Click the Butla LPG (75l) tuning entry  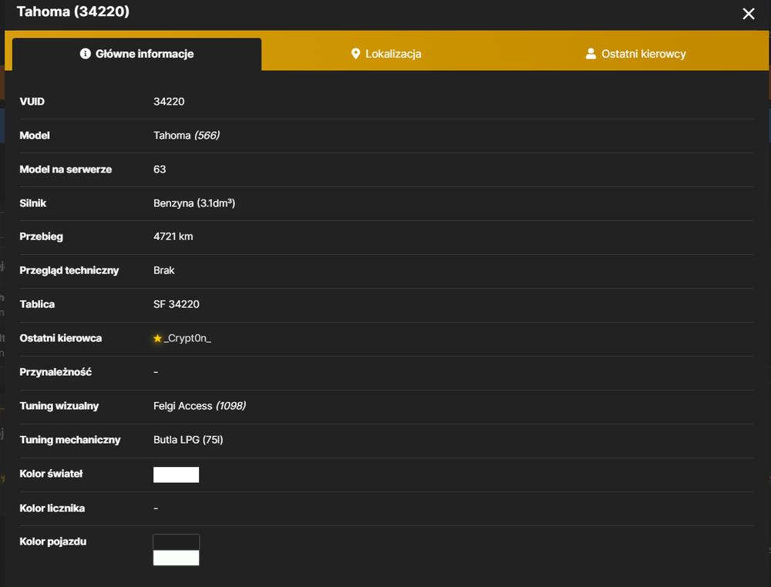[188, 440]
